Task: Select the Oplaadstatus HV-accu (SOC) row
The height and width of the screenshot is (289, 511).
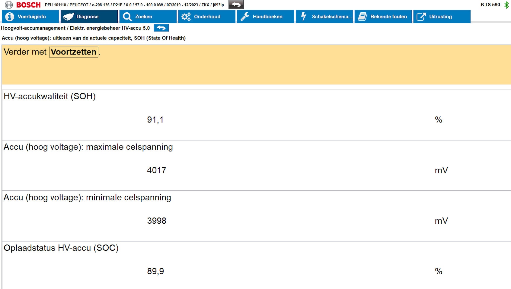Action: tap(256, 265)
